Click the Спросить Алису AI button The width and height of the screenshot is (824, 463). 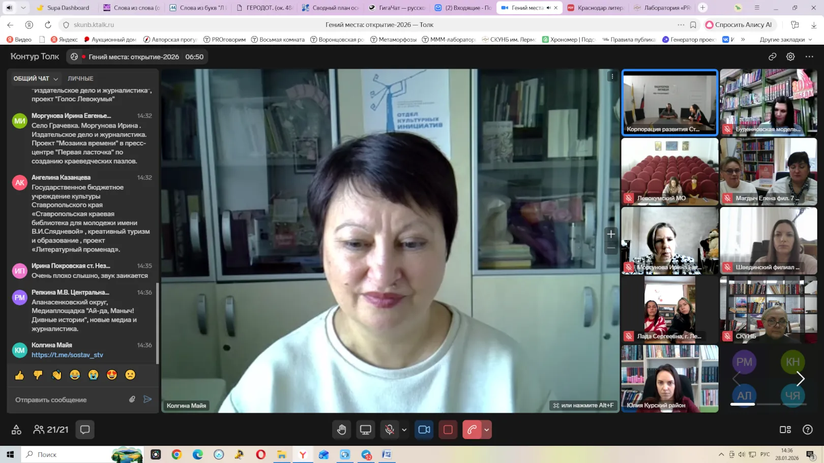coord(739,25)
